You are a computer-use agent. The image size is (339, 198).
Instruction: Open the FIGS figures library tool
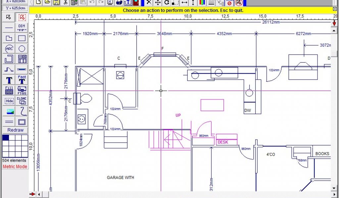click(x=22, y=90)
